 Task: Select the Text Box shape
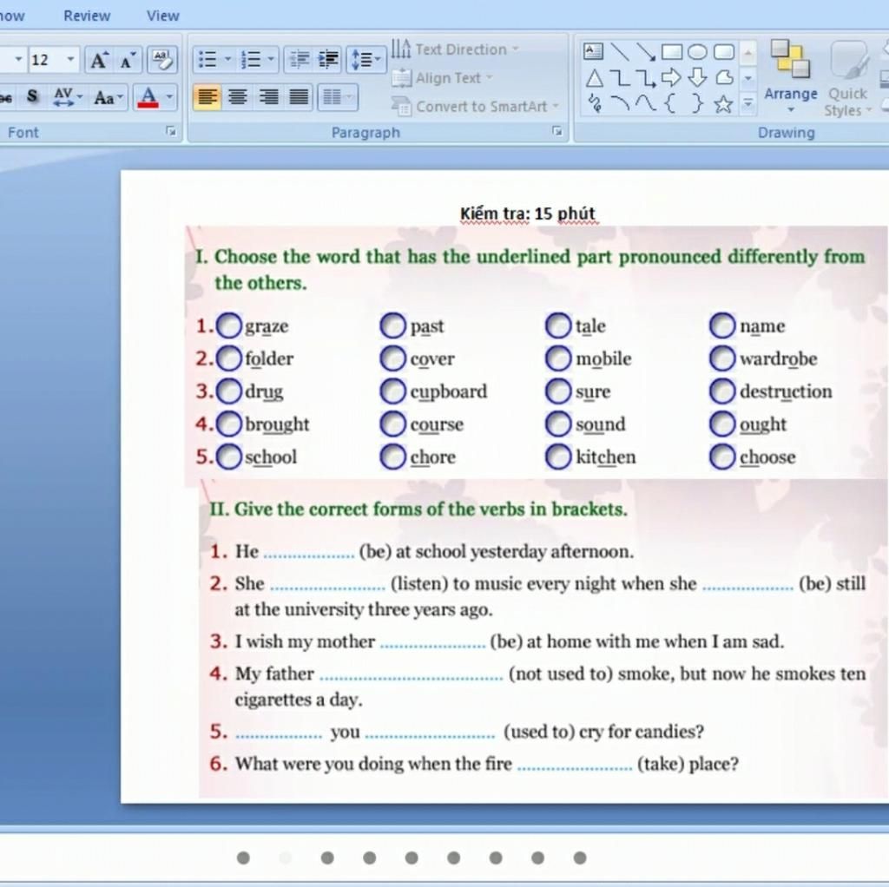tap(594, 51)
